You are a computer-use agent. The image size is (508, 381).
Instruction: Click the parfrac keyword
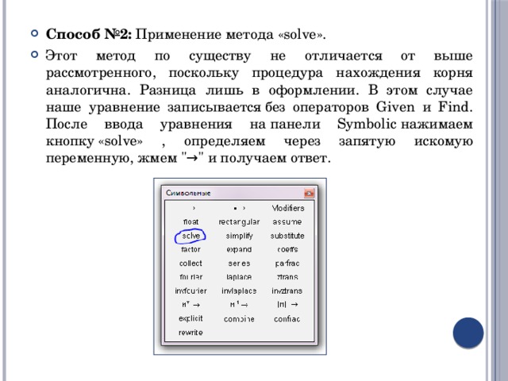click(287, 264)
